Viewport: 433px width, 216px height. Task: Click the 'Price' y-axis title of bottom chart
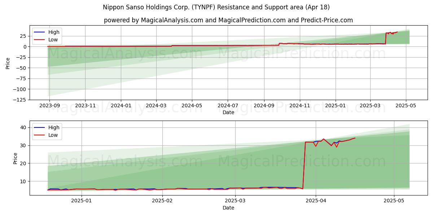coord(16,158)
